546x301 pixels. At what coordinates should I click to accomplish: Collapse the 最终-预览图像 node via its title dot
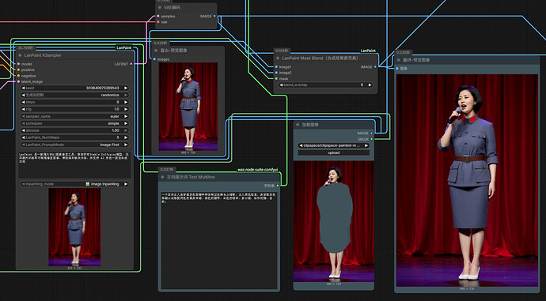click(399, 60)
